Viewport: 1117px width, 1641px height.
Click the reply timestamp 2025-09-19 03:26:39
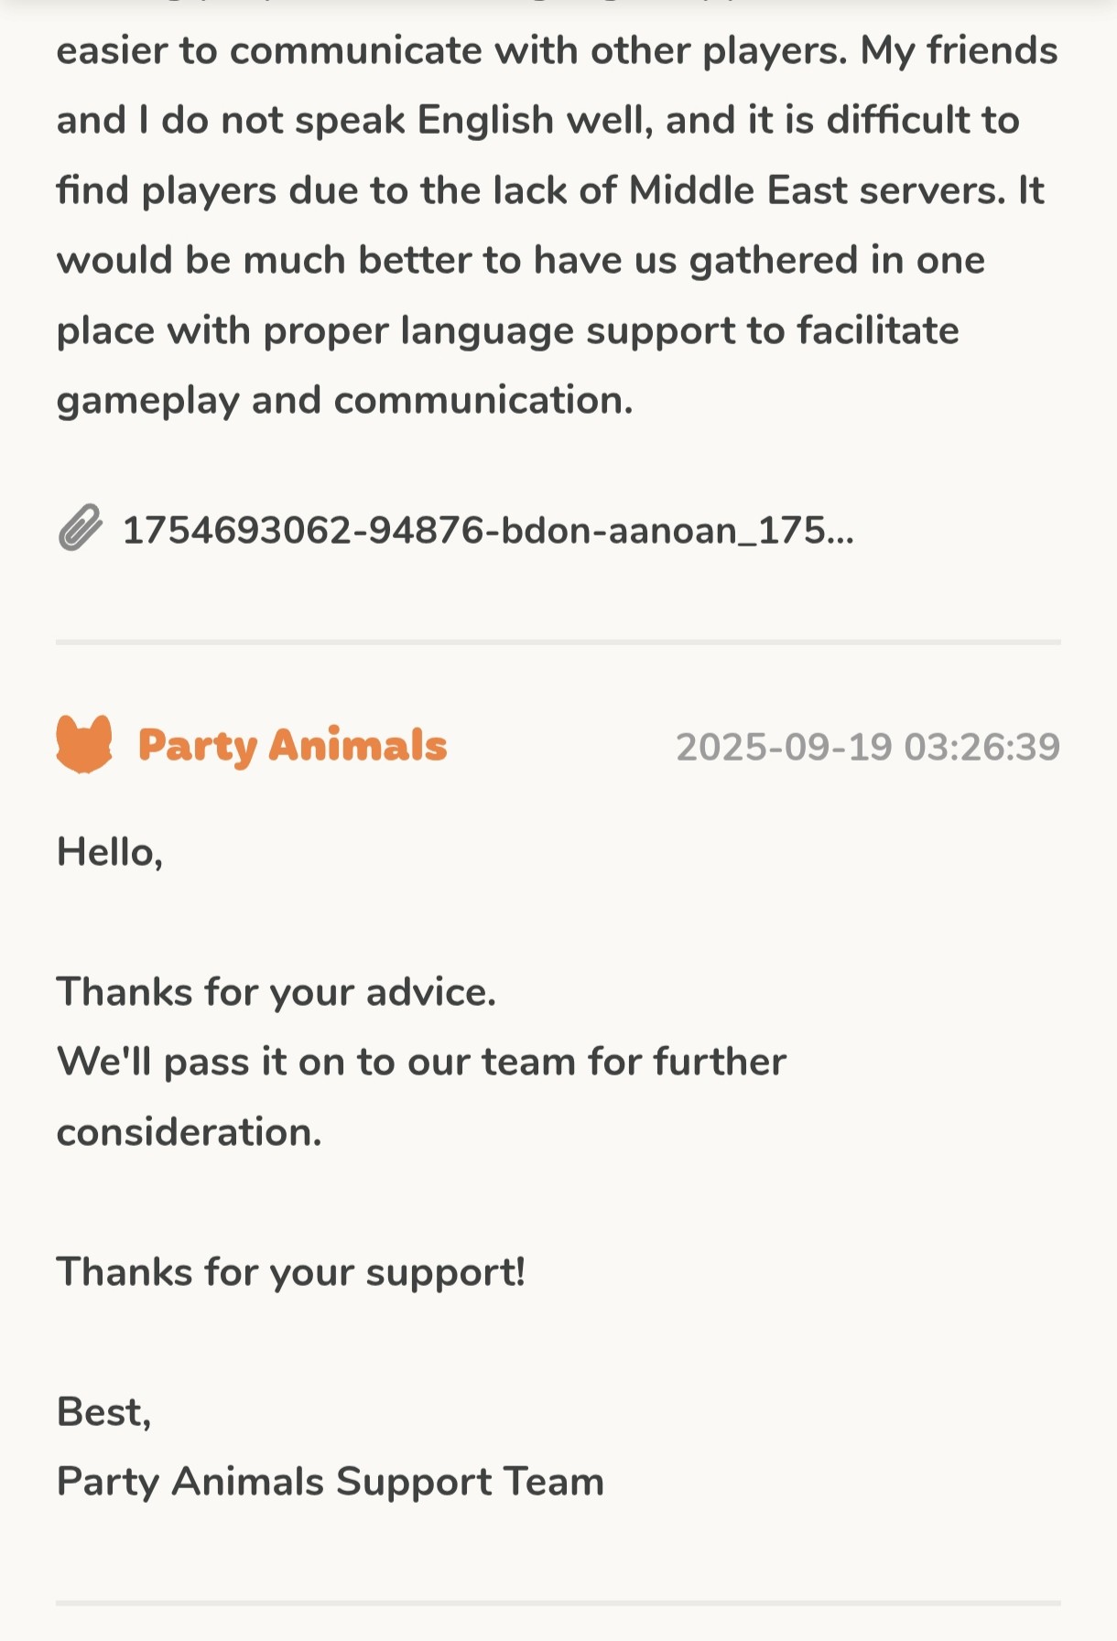click(x=867, y=747)
